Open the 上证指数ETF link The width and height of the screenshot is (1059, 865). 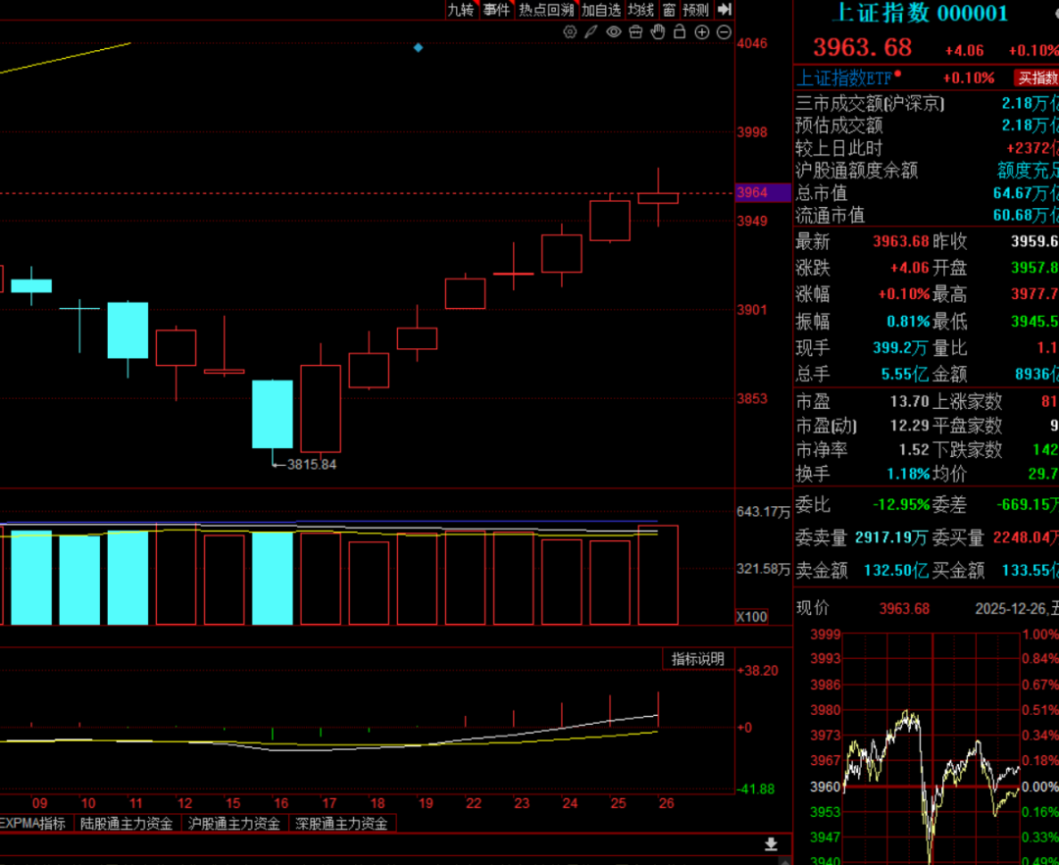pyautogui.click(x=844, y=77)
